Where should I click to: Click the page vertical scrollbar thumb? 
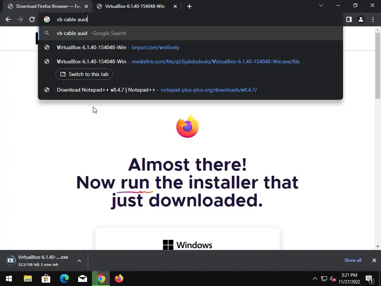378,66
